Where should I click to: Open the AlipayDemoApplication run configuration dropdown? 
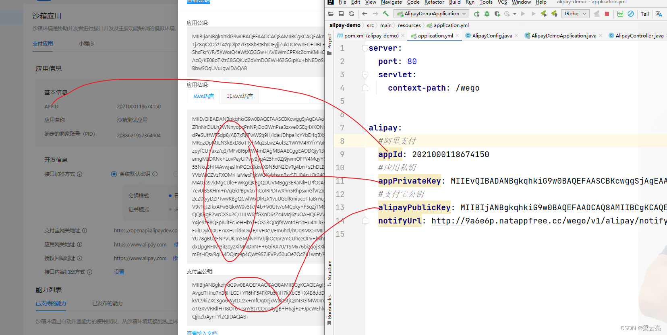point(432,14)
